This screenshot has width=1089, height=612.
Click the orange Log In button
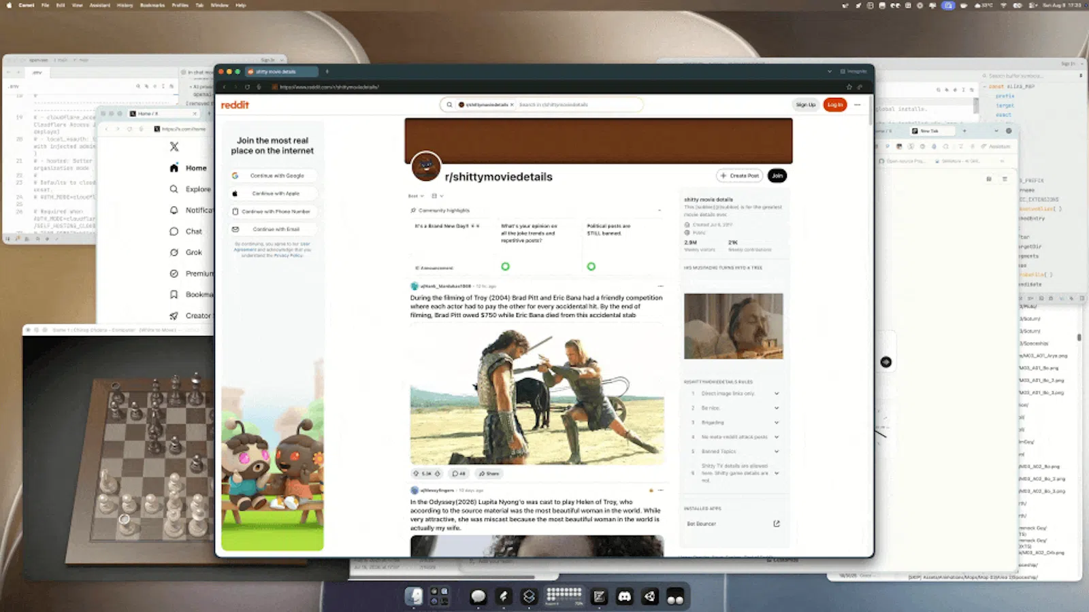pos(835,105)
